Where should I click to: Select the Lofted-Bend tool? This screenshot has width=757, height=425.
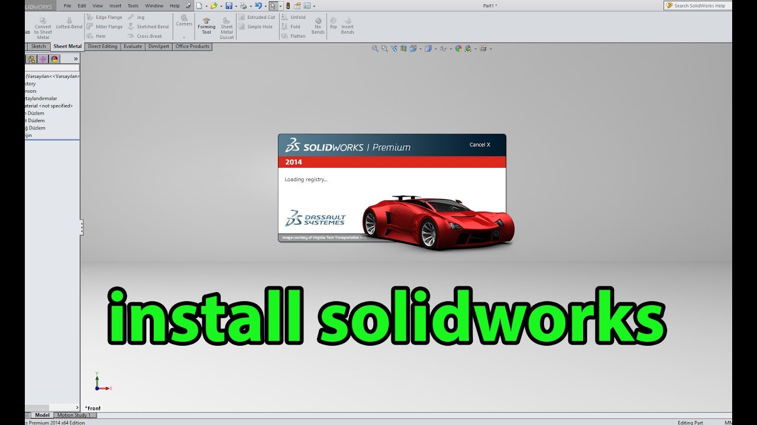(69, 24)
